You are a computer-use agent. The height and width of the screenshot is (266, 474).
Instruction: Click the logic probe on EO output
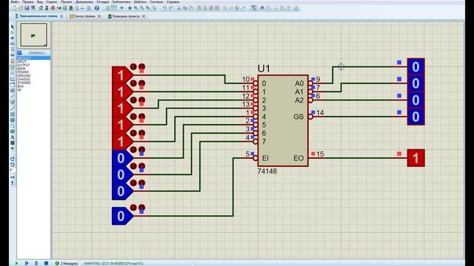[416, 157]
